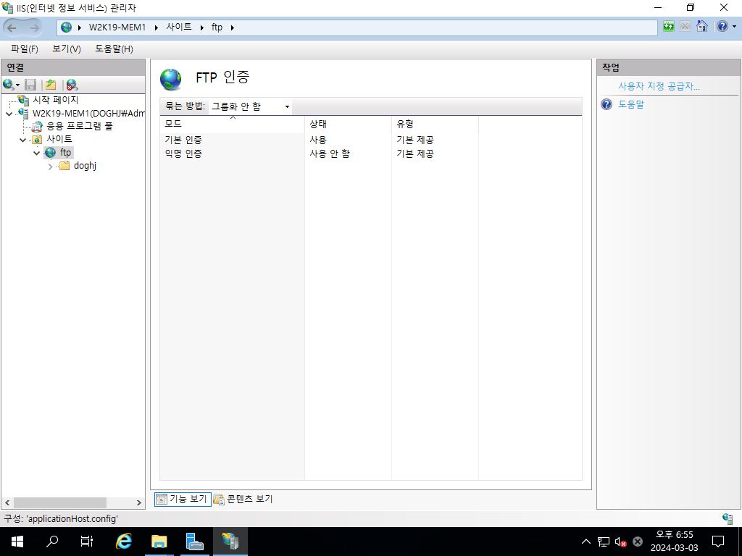The height and width of the screenshot is (556, 742).
Task: Sort by the 유형 column header
Action: [x=435, y=124]
